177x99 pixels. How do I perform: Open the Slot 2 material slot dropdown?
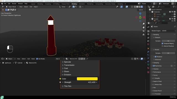click(60, 59)
